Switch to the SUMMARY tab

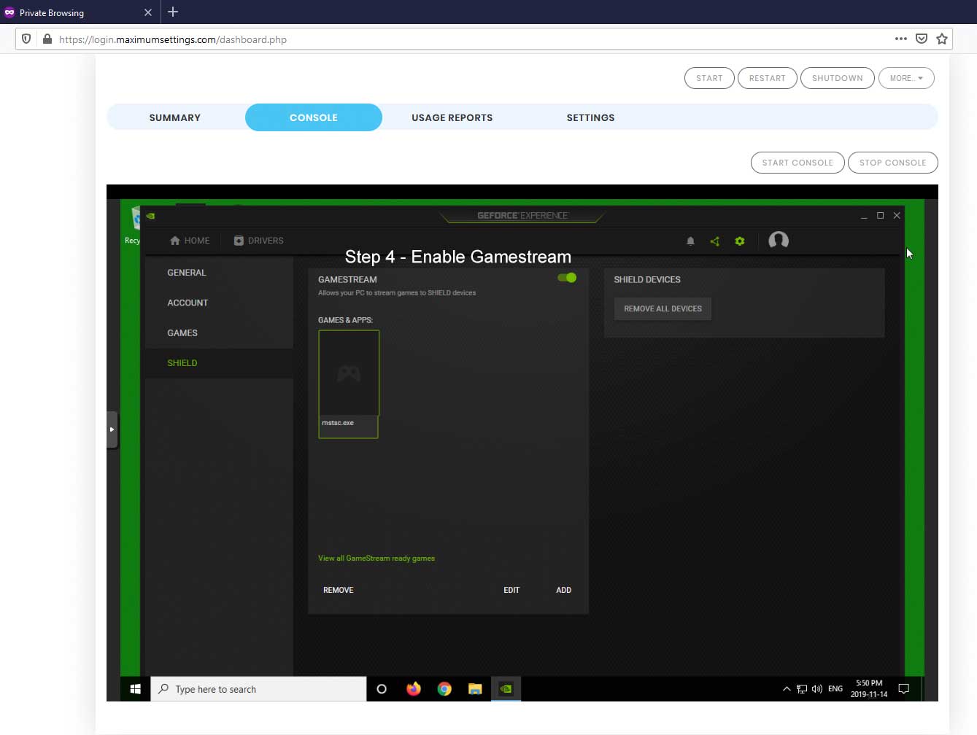tap(175, 117)
